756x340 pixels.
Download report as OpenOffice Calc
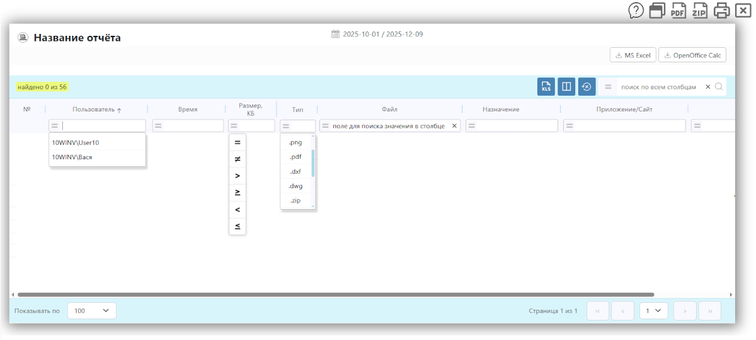point(692,55)
